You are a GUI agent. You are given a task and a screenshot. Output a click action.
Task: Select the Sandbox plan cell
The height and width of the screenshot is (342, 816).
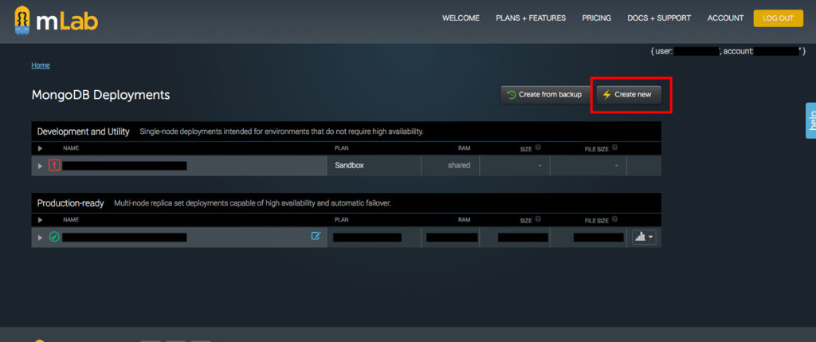pyautogui.click(x=374, y=166)
